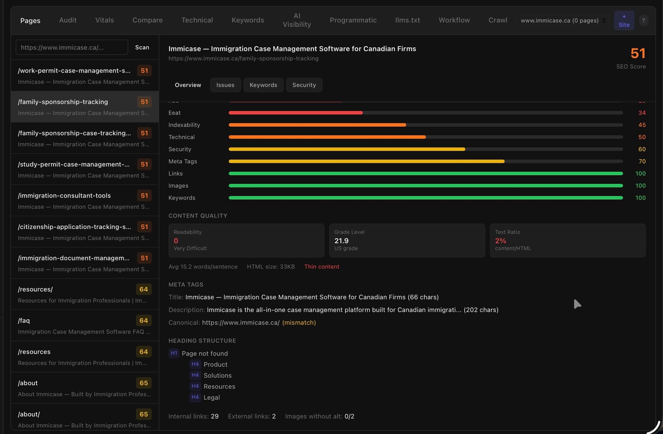The height and width of the screenshot is (434, 663).
Task: Open the Issues sub-tab
Action: tap(225, 85)
